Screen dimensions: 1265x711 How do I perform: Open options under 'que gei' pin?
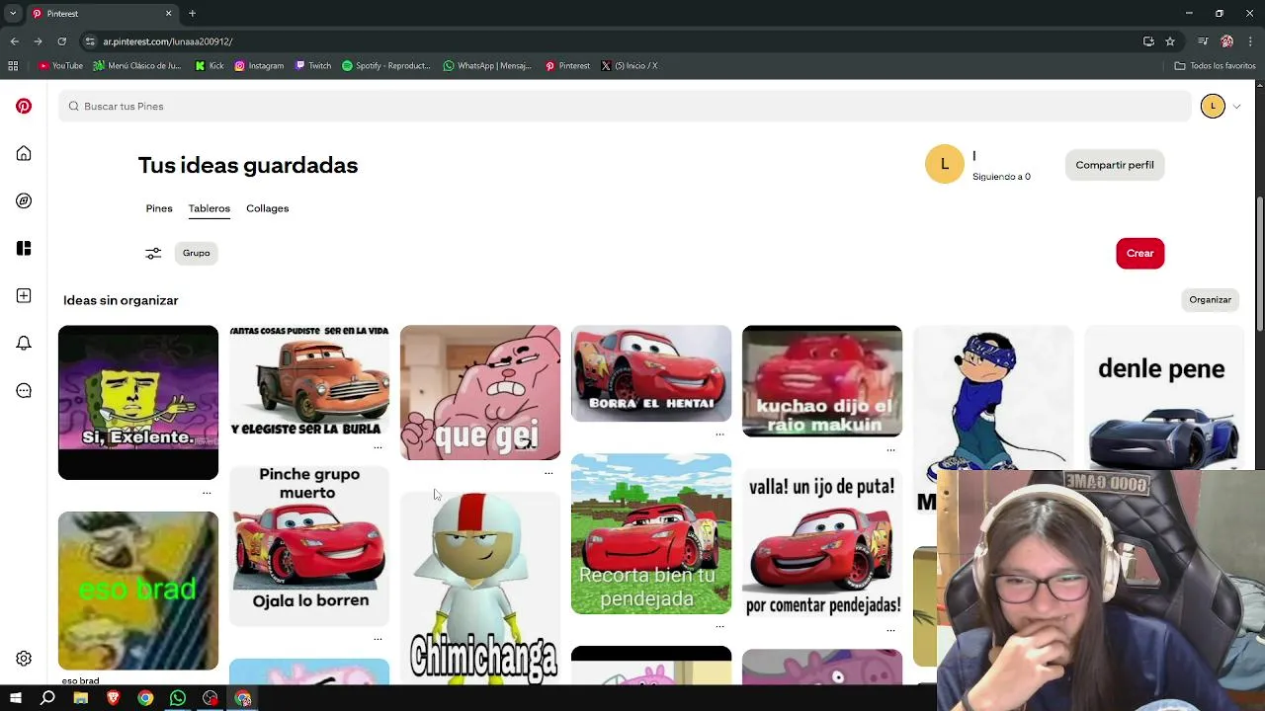pos(548,473)
